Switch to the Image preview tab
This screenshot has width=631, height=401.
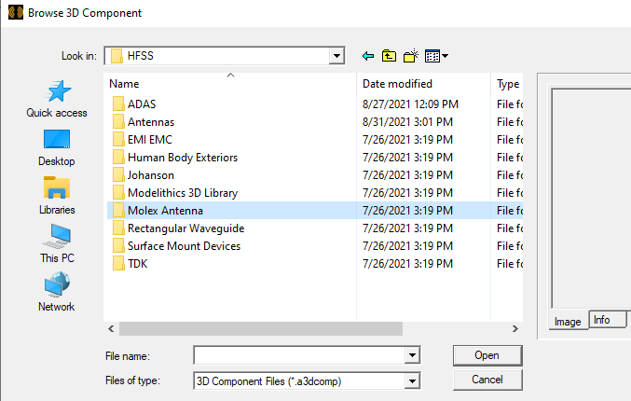point(568,322)
